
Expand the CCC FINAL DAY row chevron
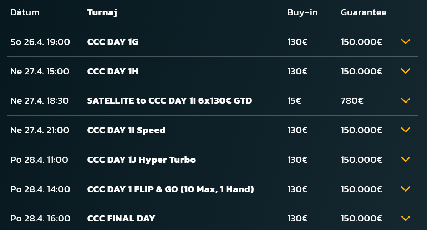pyautogui.click(x=405, y=218)
